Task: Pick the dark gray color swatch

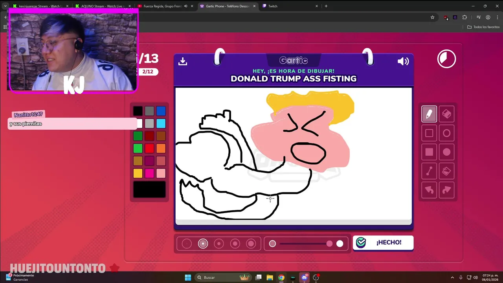Action: (149, 111)
